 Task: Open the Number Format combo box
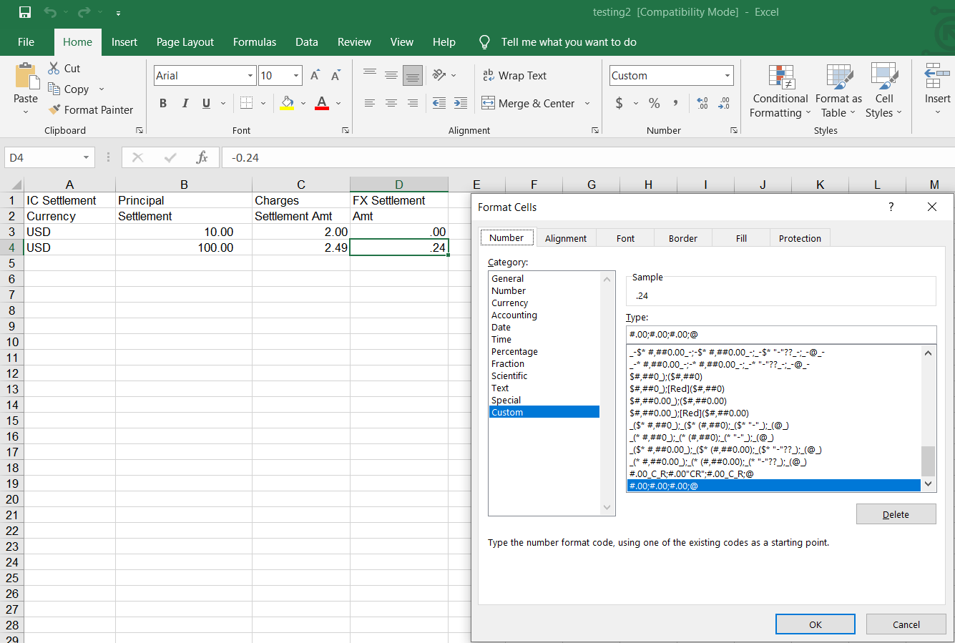[670, 75]
